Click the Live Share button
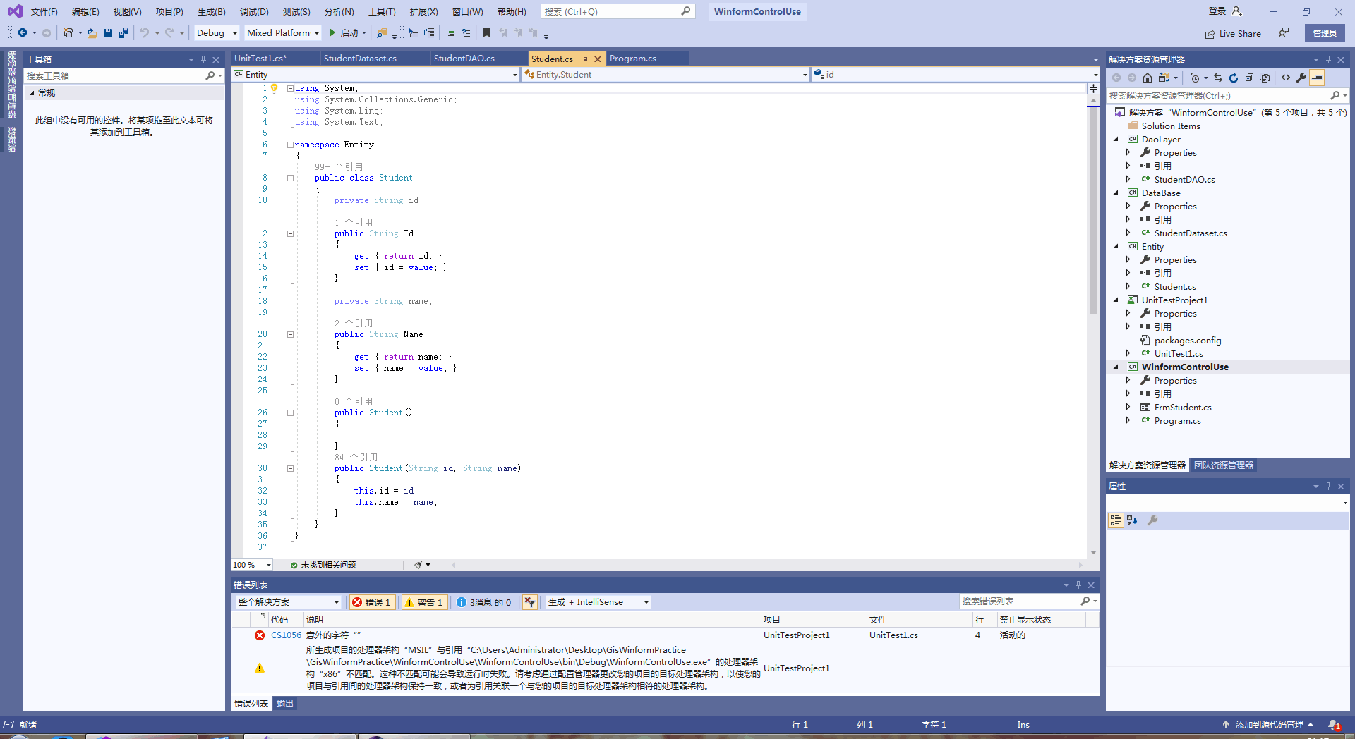The image size is (1355, 739). tap(1233, 33)
